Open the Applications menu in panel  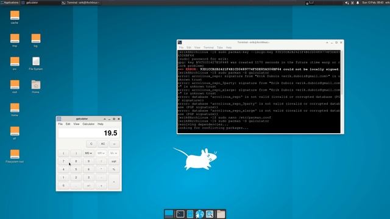click(x=10, y=2)
